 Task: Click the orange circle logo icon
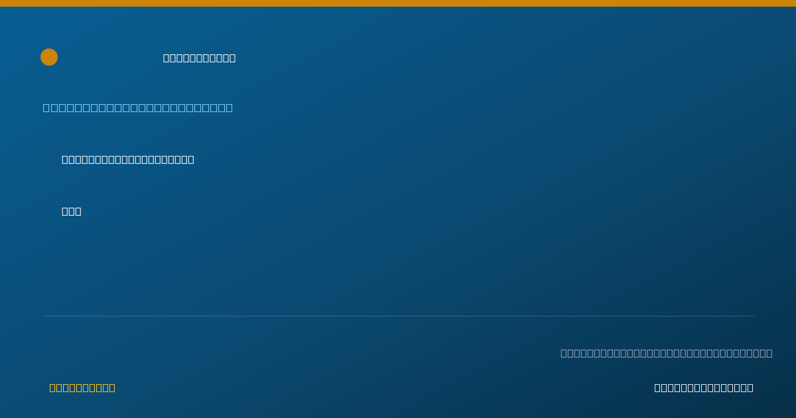point(49,57)
